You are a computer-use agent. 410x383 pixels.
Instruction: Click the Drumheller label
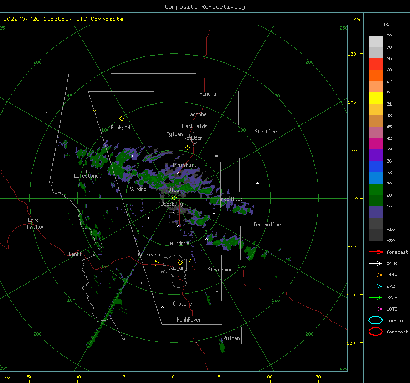[267, 225]
